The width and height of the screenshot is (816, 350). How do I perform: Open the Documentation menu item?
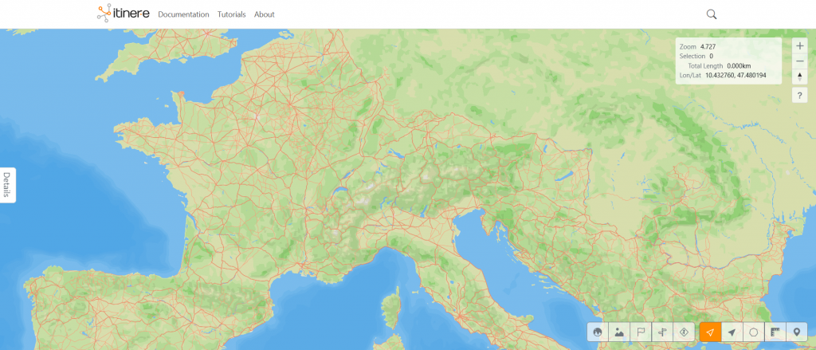pyautogui.click(x=184, y=14)
